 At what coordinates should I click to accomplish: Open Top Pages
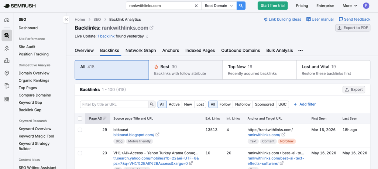(28, 88)
